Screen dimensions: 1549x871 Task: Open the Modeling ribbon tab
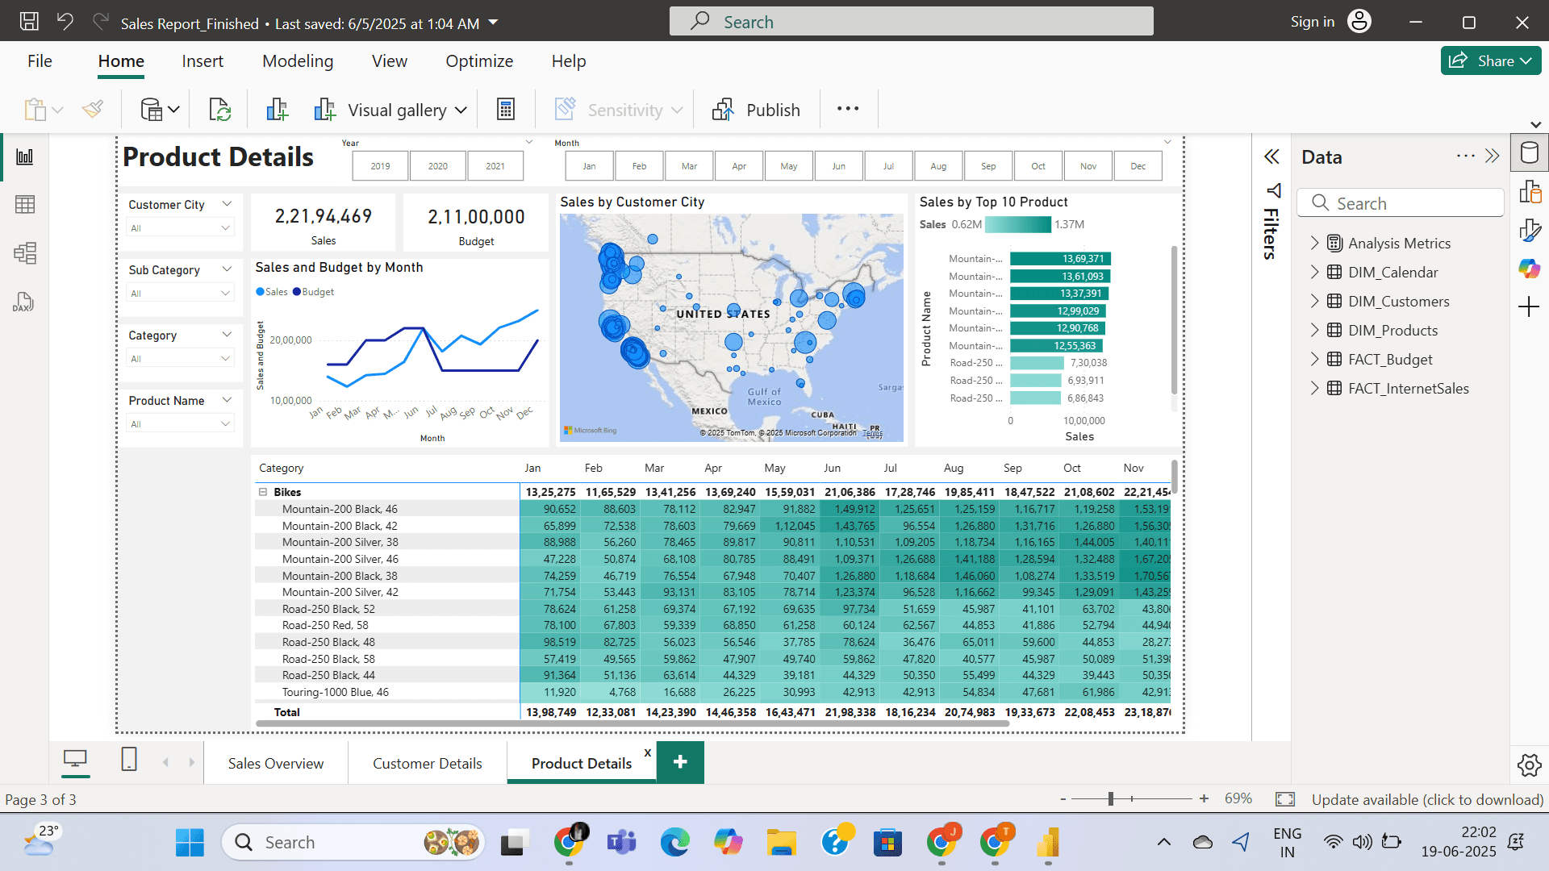tap(297, 61)
